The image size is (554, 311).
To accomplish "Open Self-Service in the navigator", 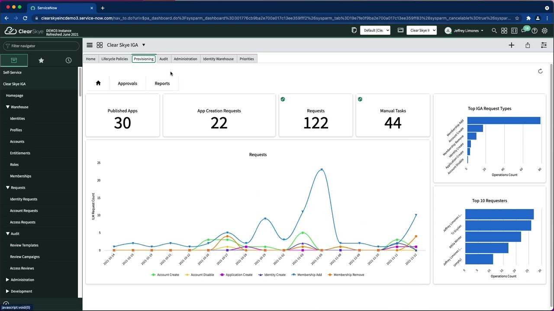I will (x=12, y=73).
